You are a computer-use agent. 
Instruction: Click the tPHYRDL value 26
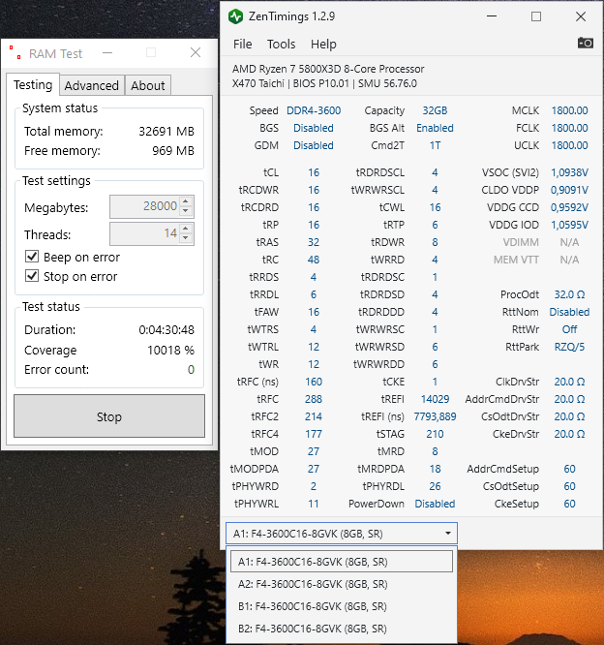pyautogui.click(x=435, y=486)
